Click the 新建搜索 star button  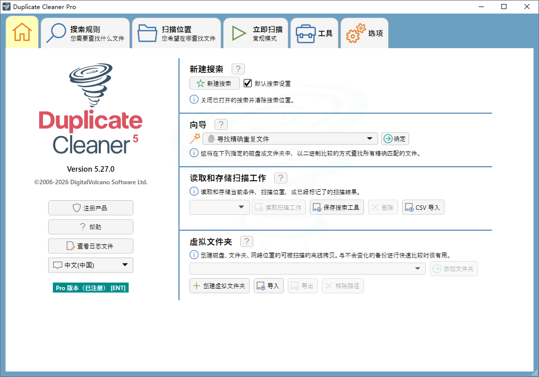click(x=215, y=83)
